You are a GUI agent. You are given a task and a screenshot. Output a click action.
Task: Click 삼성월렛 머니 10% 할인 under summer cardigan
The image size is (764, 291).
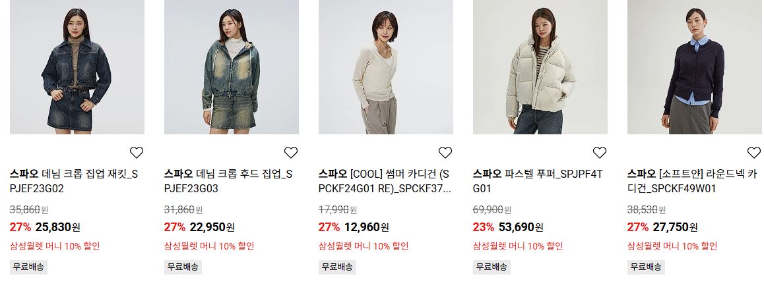(364, 246)
